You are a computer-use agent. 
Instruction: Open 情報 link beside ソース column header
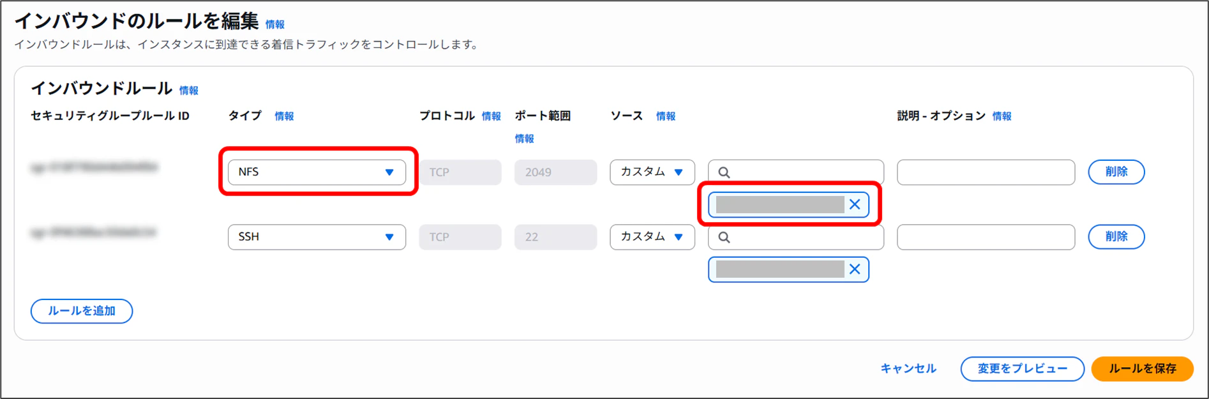pyautogui.click(x=666, y=116)
